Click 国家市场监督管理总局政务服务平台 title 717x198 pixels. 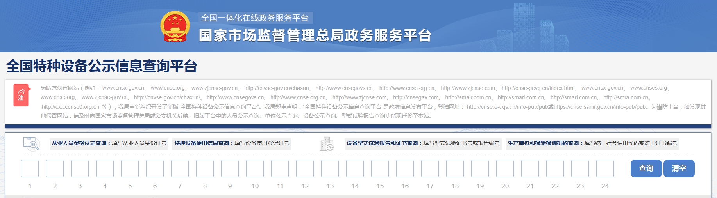pos(315,35)
